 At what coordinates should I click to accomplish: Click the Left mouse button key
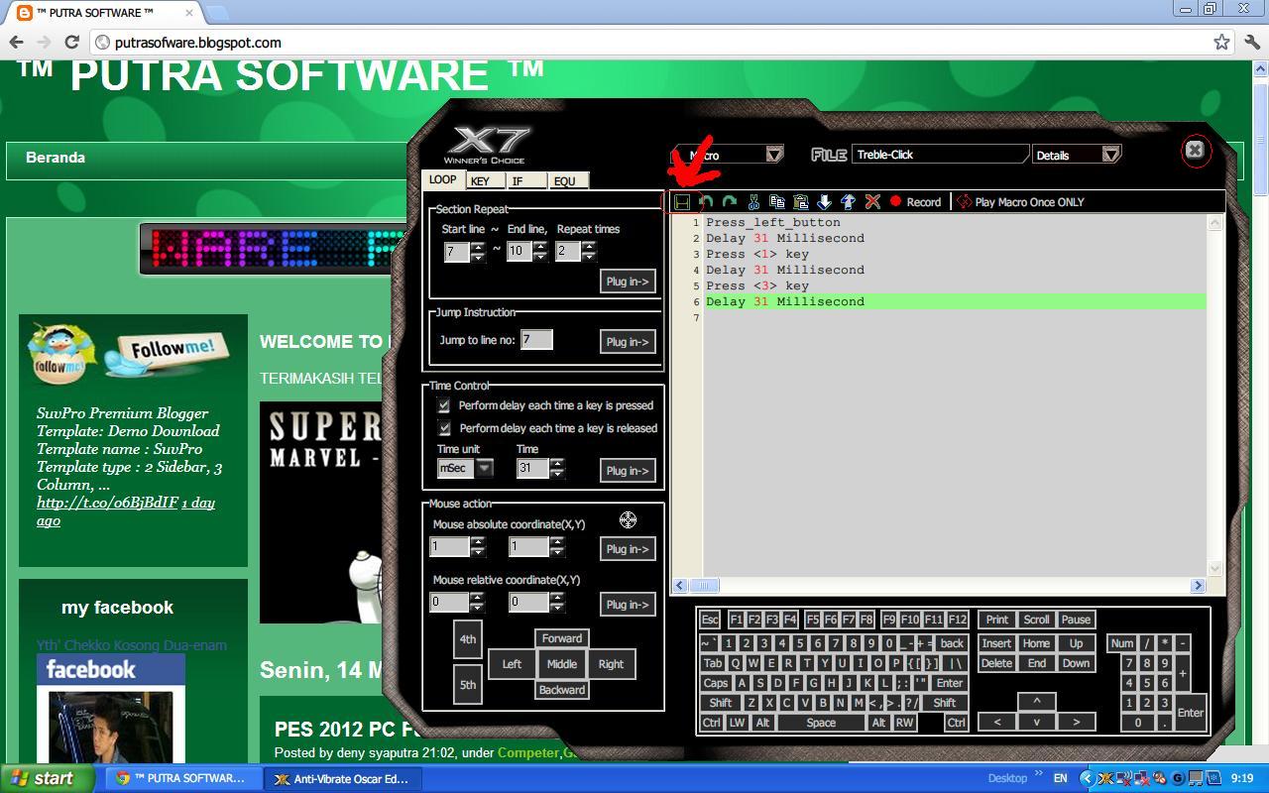pos(512,664)
